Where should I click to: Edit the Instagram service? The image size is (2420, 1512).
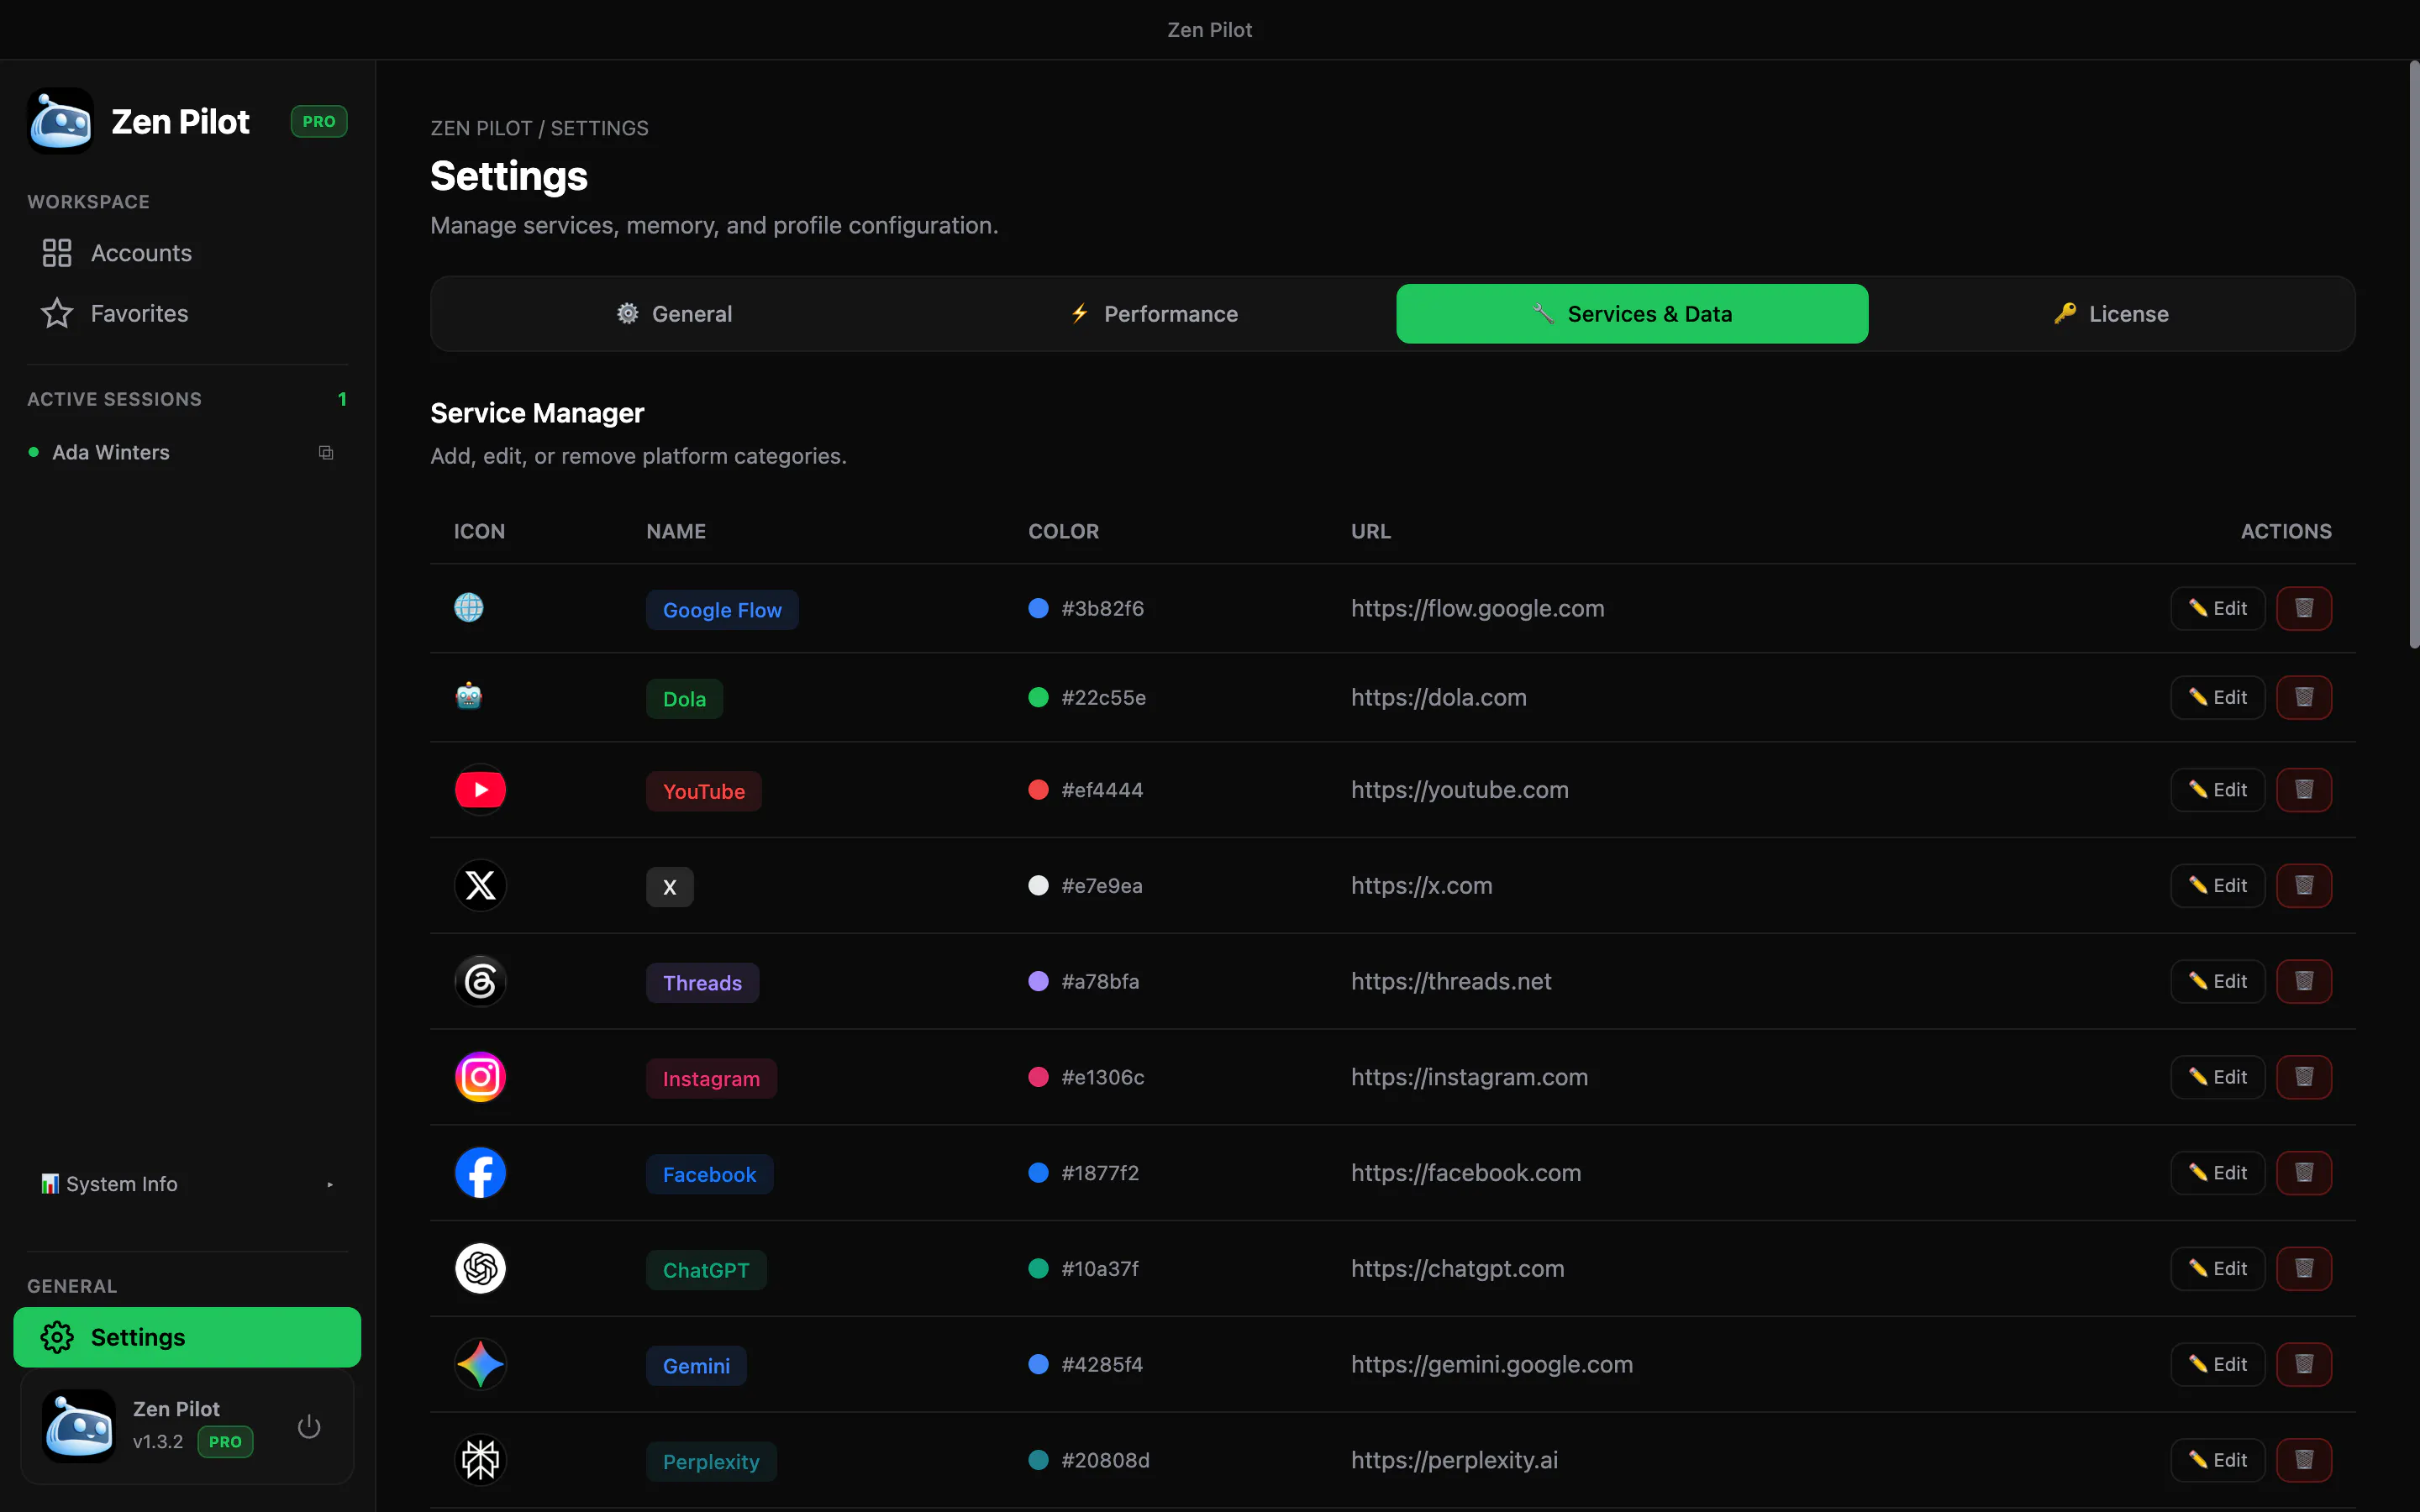(2217, 1077)
